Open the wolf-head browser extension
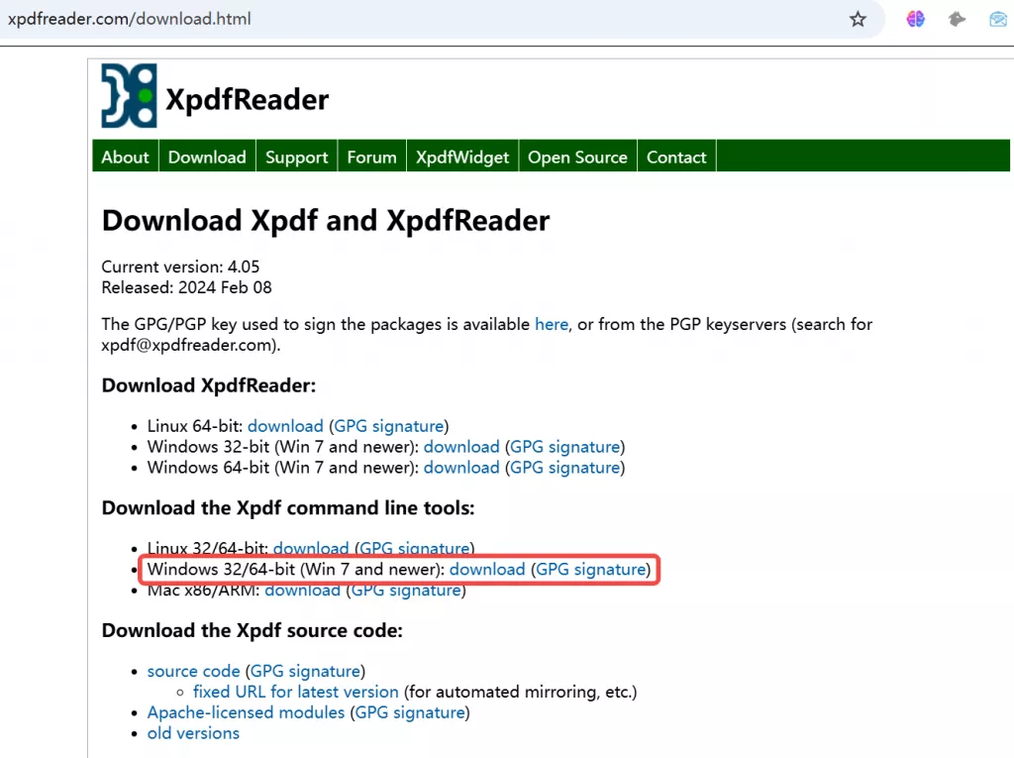This screenshot has height=758, width=1014. tap(956, 18)
